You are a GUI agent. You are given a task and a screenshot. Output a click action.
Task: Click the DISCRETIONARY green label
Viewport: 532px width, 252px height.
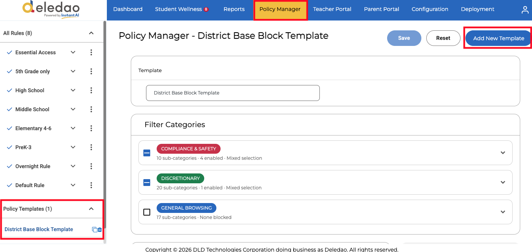[x=180, y=178]
